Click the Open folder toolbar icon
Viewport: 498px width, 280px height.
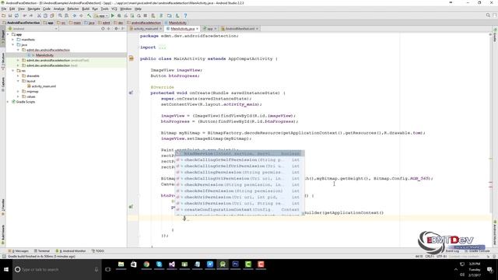pyautogui.click(x=3, y=16)
